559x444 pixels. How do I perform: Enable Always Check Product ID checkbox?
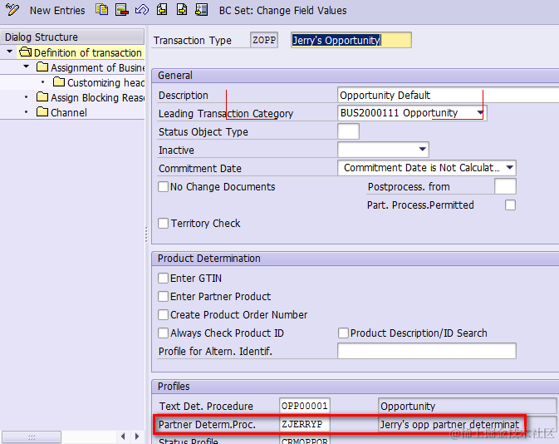tap(164, 333)
